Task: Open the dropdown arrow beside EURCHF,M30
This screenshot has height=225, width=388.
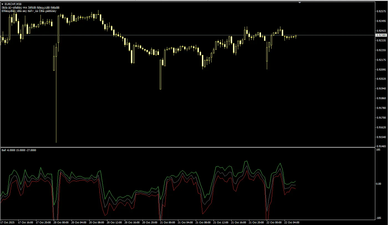Action: (2, 4)
